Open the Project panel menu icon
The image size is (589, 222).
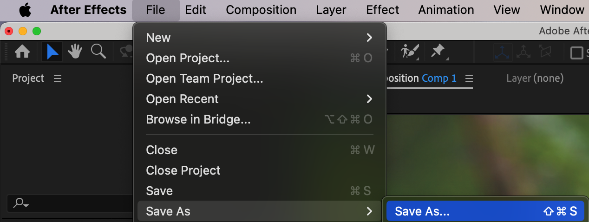coord(58,78)
